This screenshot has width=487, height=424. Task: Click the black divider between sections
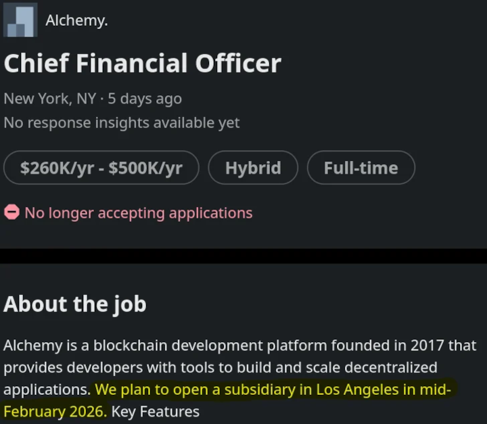coord(243,256)
